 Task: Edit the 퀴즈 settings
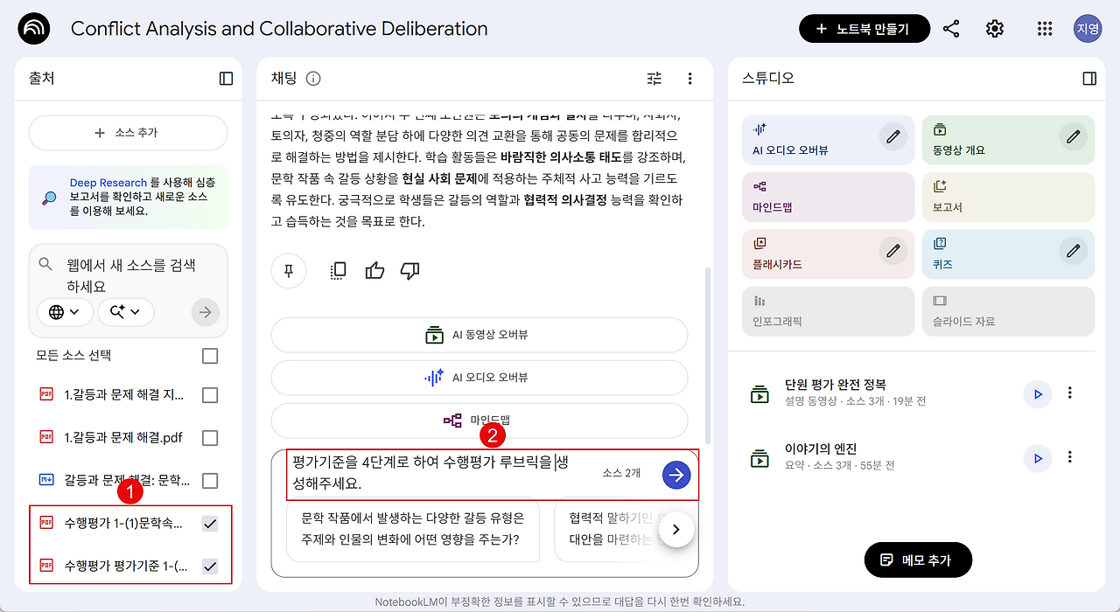tap(1073, 251)
